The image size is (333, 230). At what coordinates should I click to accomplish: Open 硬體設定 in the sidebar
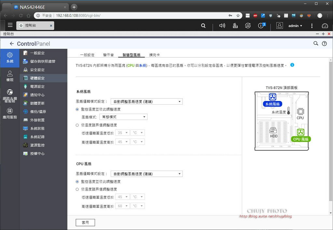(x=44, y=78)
